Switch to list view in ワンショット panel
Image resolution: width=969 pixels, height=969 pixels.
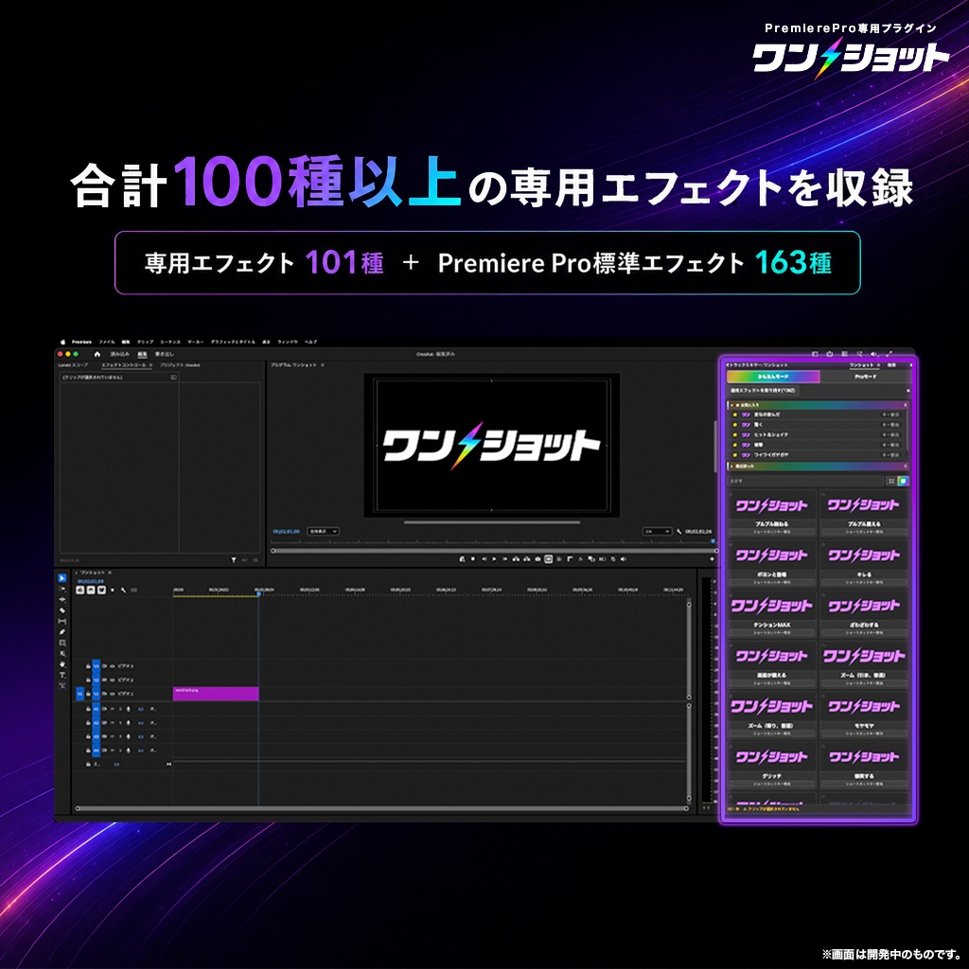click(x=891, y=481)
